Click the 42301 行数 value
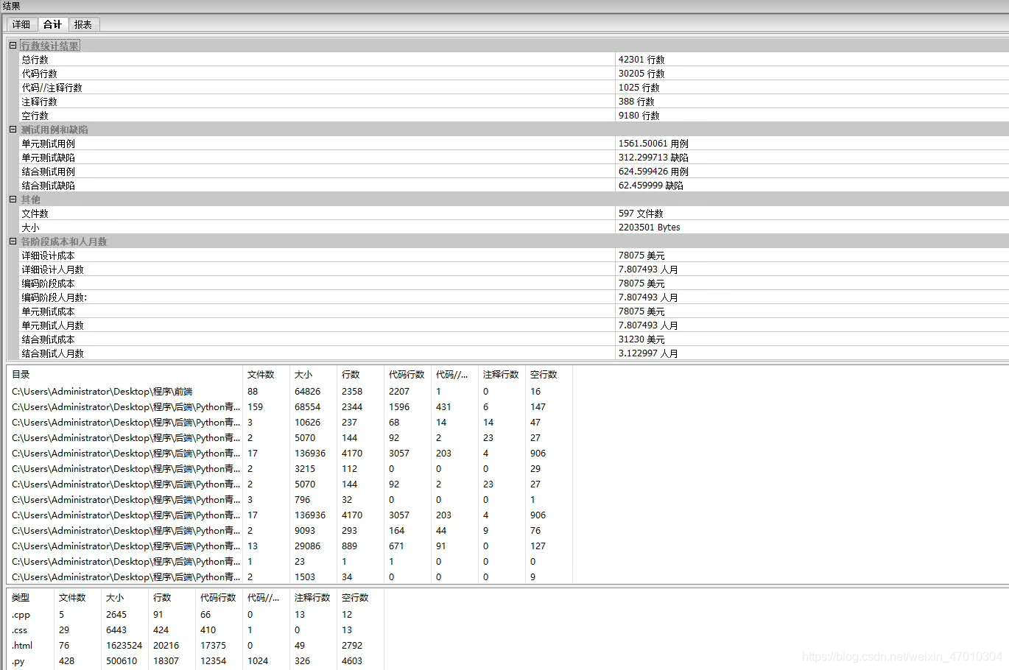 coord(641,60)
